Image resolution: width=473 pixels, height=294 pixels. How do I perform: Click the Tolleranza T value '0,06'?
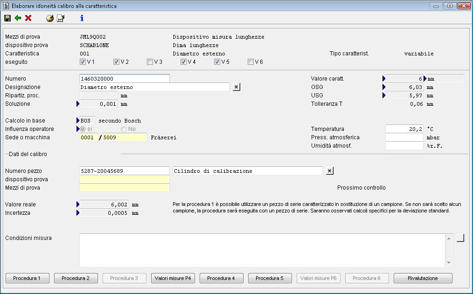[416, 104]
